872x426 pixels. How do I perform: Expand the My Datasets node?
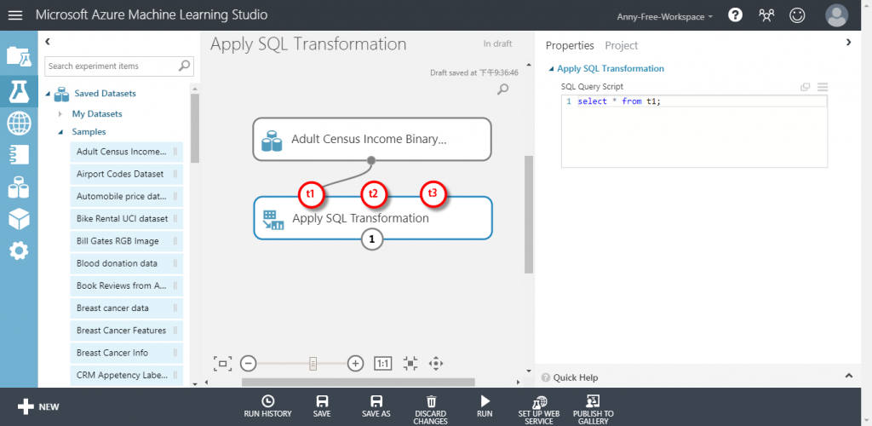(60, 114)
